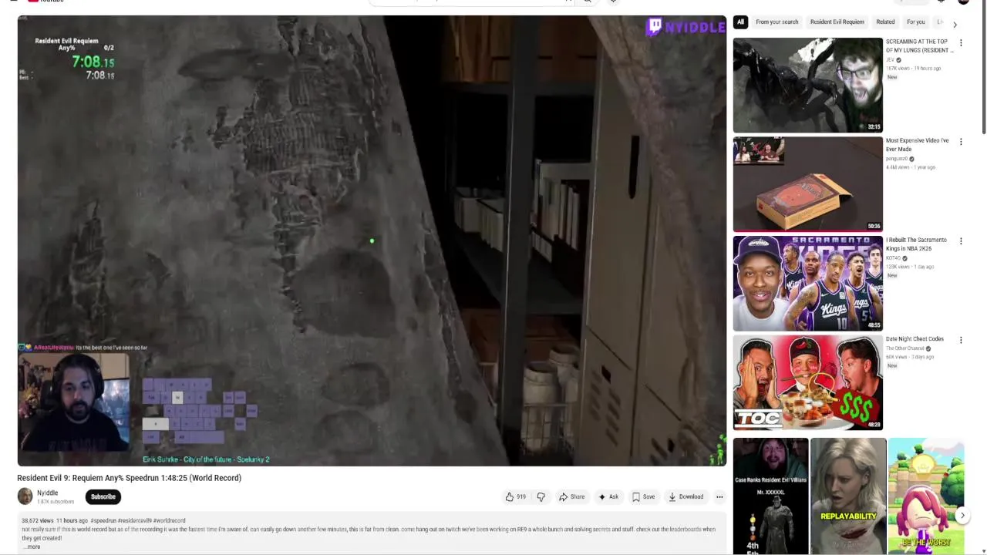
Task: Click the #residentevil9 hashtag
Action: 135,521
